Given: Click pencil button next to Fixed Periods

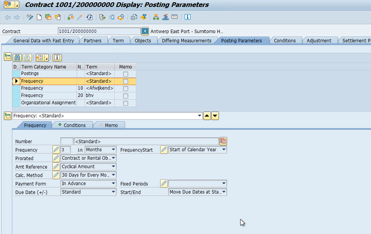Looking at the screenshot, I should point(164,183).
